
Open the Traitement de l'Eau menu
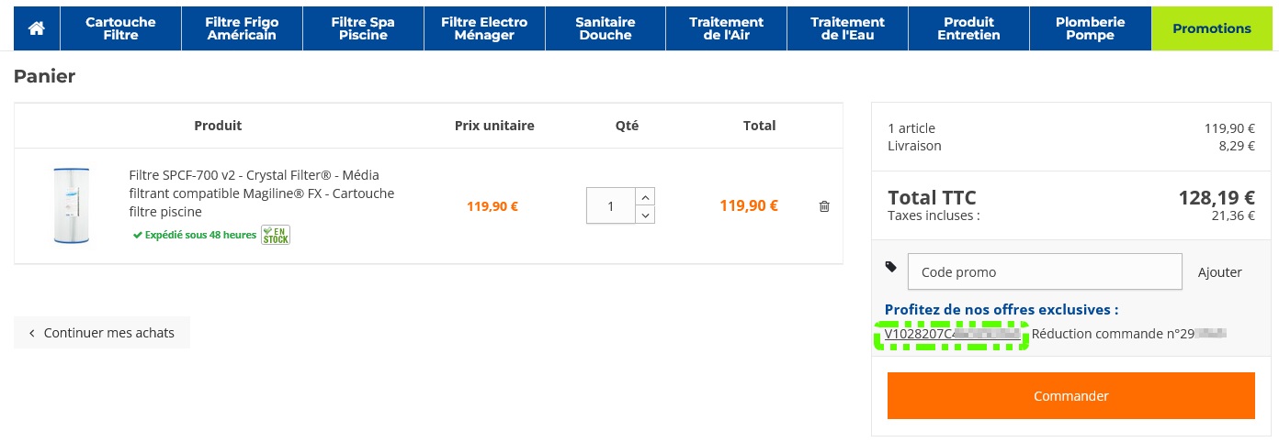coord(848,28)
